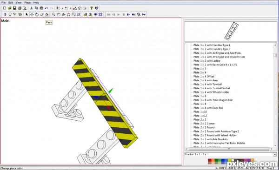This screenshot has width=279, height=170.
Task: Select the Insert piece tool
Action: point(5,14)
